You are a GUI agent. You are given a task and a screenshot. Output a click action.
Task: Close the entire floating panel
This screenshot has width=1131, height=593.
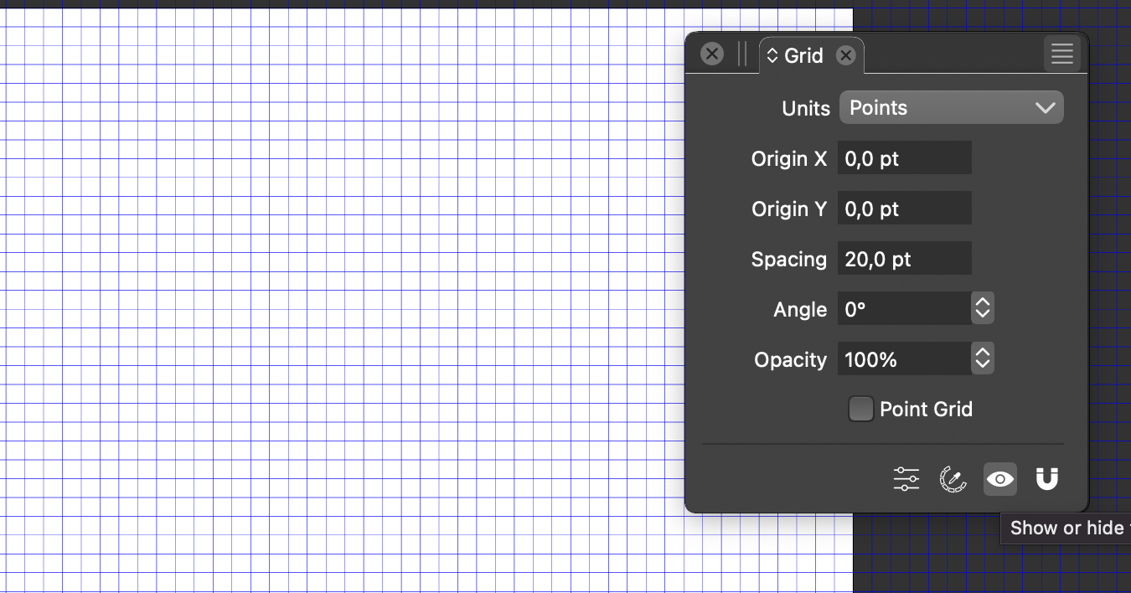click(x=712, y=54)
